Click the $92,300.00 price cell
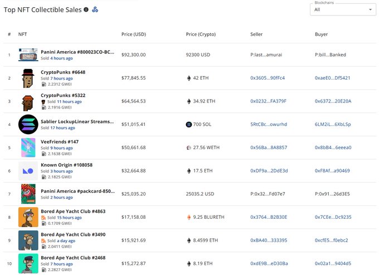This screenshot has height=275, width=379. coord(133,55)
